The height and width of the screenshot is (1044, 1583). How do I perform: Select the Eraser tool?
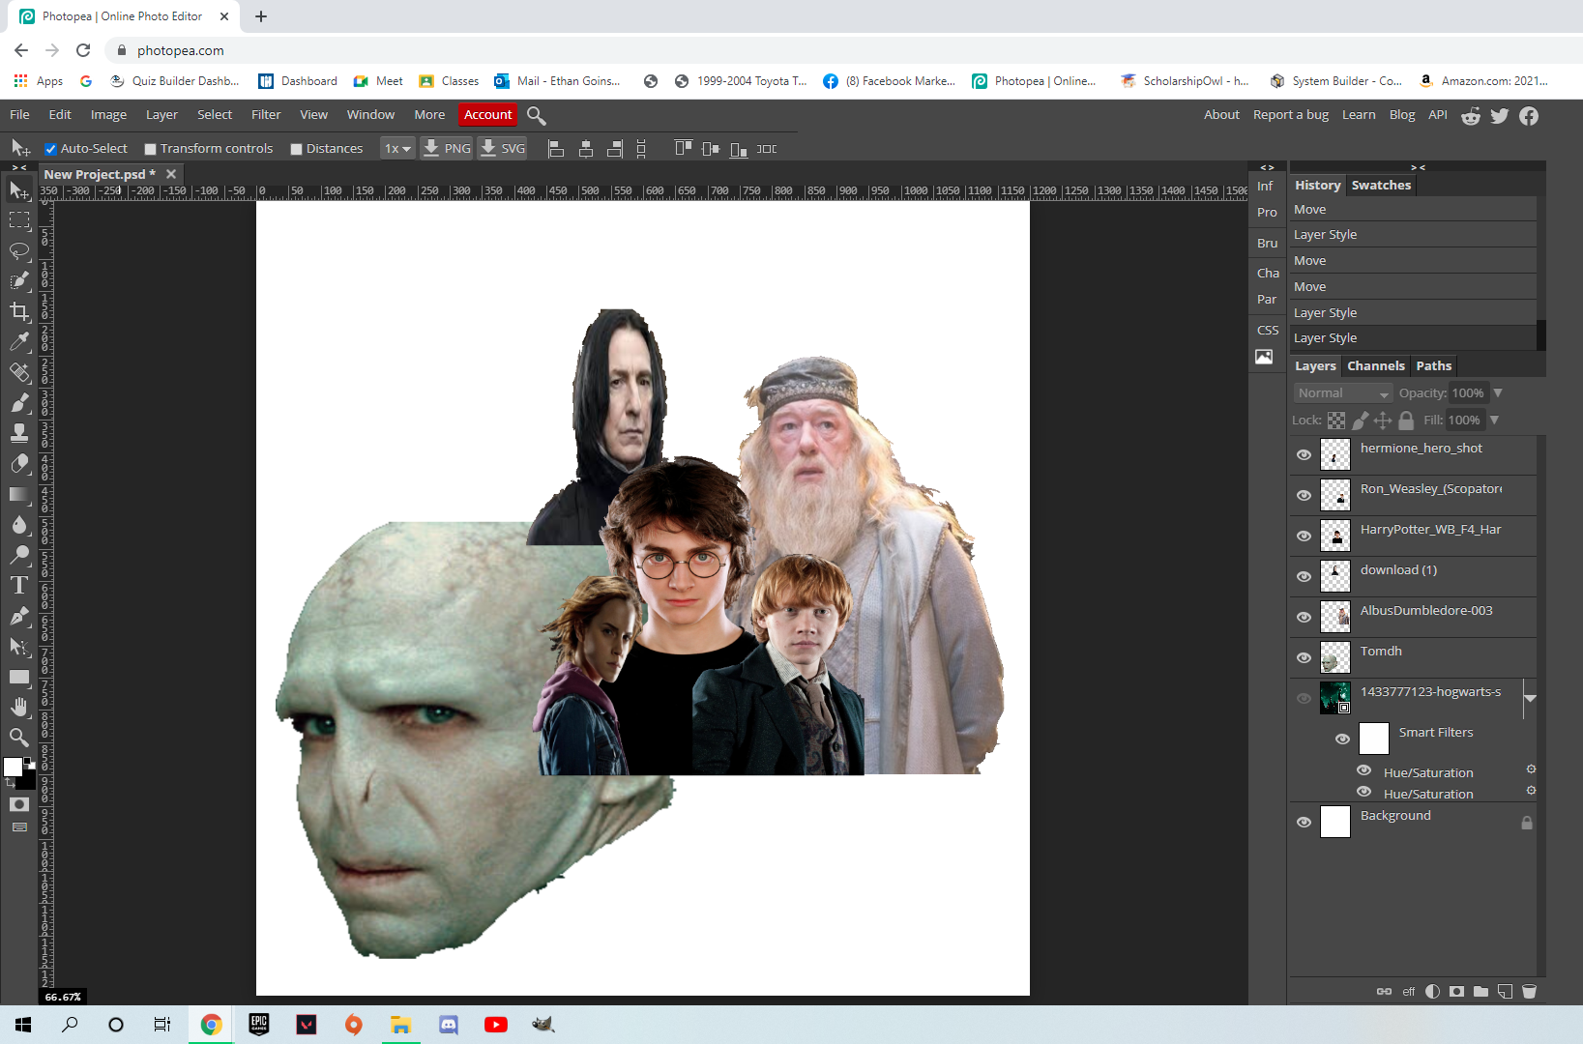19,464
